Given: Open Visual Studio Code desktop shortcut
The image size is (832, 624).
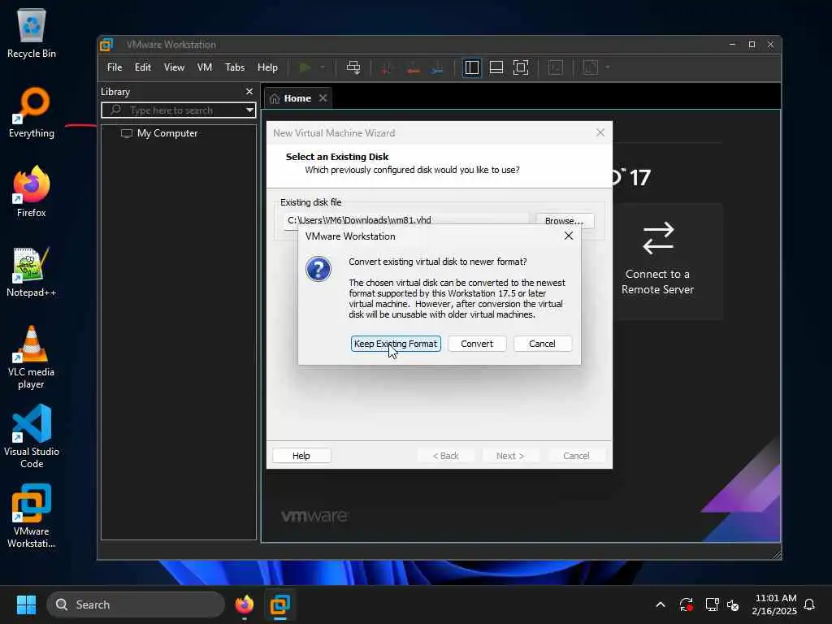Looking at the screenshot, I should tap(32, 436).
